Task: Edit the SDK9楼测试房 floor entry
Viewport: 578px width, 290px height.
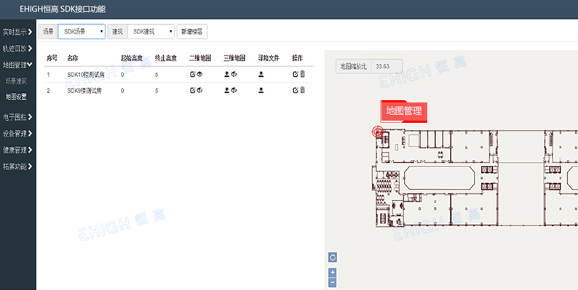Action: [x=296, y=90]
